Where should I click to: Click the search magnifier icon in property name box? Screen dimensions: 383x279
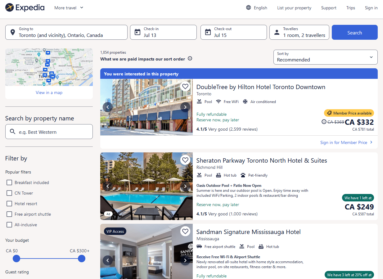[13, 132]
